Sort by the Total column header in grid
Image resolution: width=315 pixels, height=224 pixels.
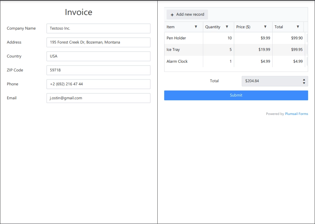[279, 27]
